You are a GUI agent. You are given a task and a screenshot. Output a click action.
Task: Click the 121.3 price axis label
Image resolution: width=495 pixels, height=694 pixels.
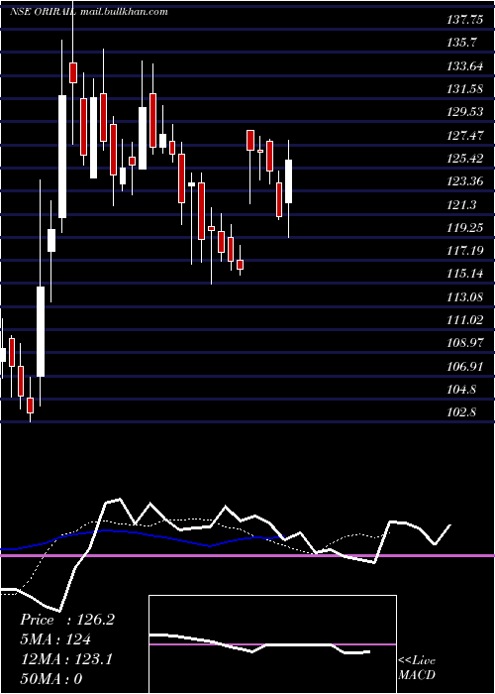pos(461,204)
